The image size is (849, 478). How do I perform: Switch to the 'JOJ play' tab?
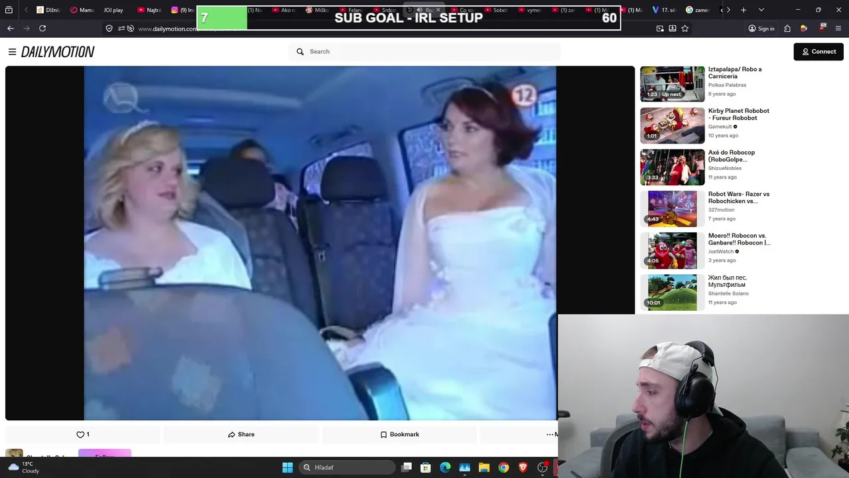click(x=113, y=10)
